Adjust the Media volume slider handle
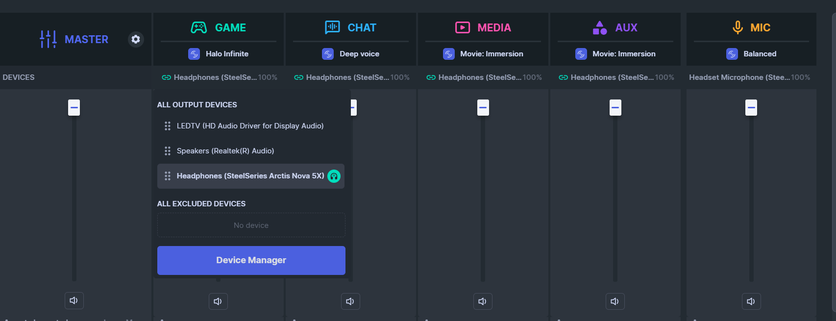Screen dimensions: 836x321 tap(483, 107)
